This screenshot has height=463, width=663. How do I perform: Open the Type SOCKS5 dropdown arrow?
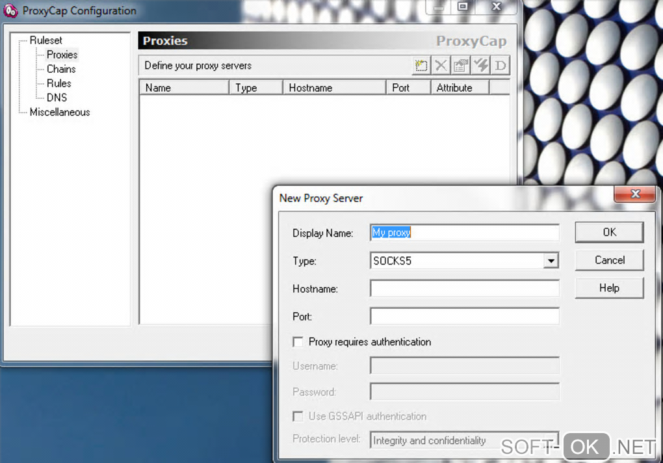(x=551, y=261)
